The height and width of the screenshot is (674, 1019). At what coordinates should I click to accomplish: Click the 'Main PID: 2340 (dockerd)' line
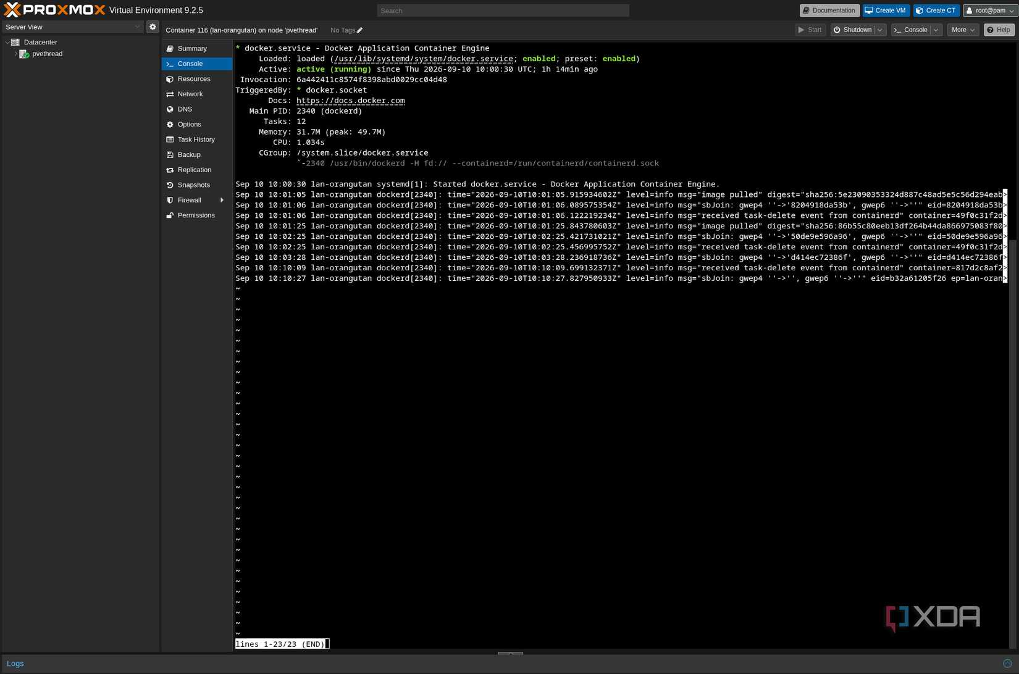click(306, 111)
